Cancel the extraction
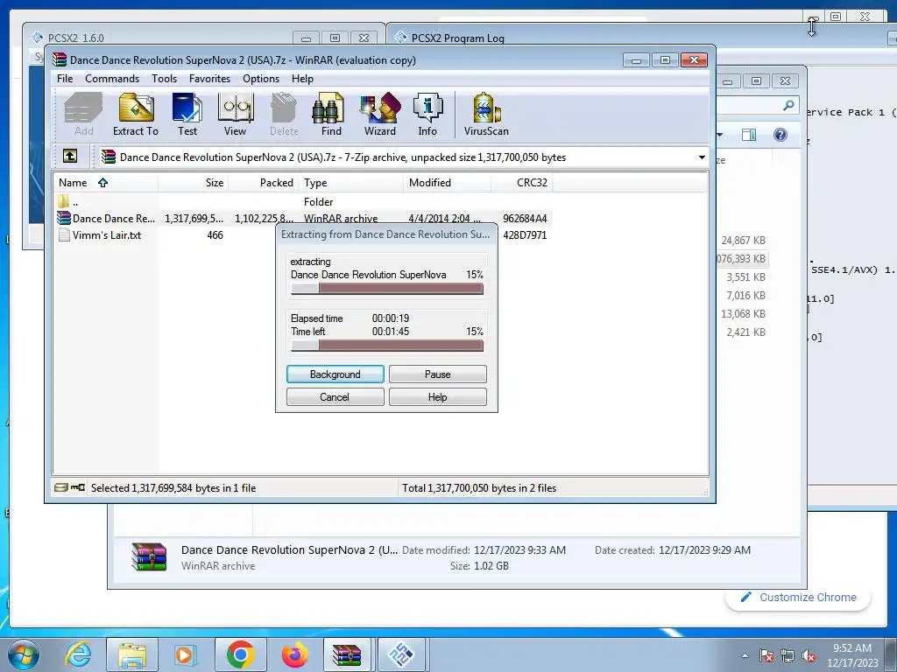The height and width of the screenshot is (672, 897). (x=335, y=397)
